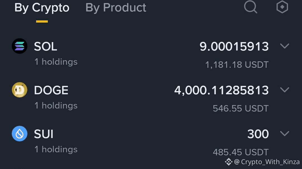Open the SOL asset name
Viewport: 302px width, 169px height.
coord(46,47)
